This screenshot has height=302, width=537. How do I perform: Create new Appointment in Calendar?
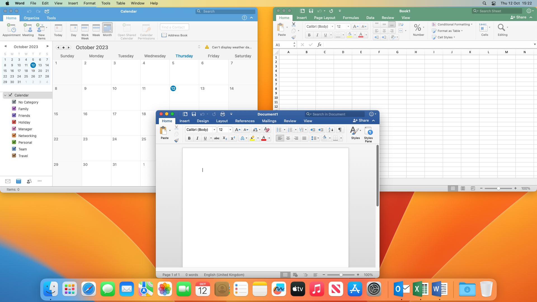(11, 30)
